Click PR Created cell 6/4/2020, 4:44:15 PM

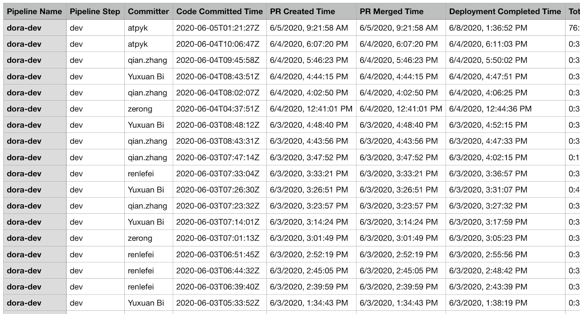click(309, 77)
